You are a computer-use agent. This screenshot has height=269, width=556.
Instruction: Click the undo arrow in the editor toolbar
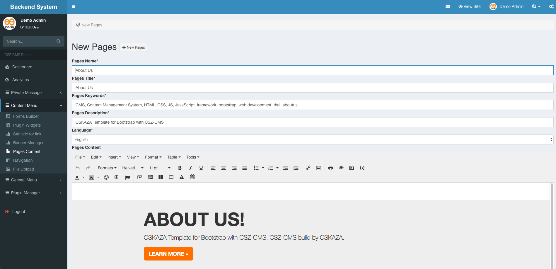(78, 168)
